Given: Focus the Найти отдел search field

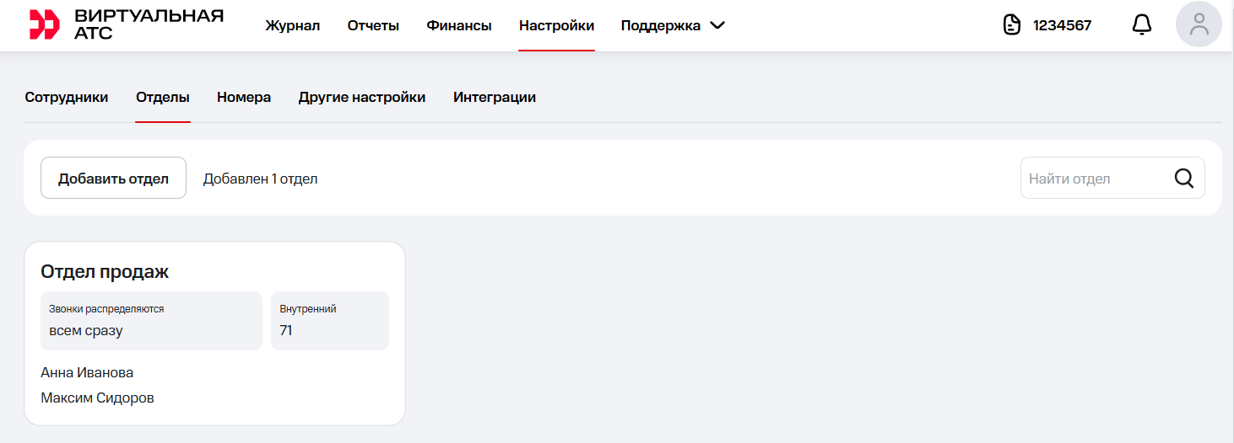Looking at the screenshot, I should pyautogui.click(x=1096, y=179).
